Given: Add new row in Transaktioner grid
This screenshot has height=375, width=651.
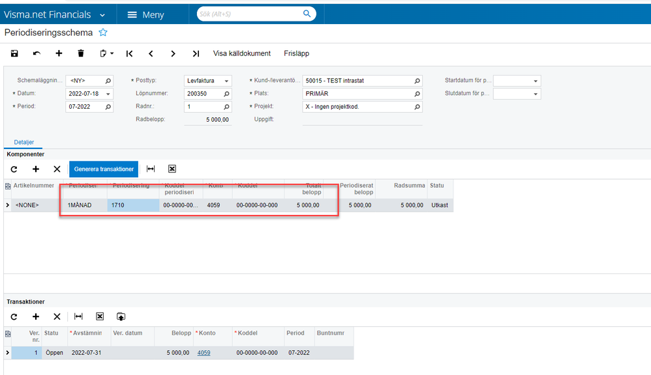Looking at the screenshot, I should click(x=36, y=316).
